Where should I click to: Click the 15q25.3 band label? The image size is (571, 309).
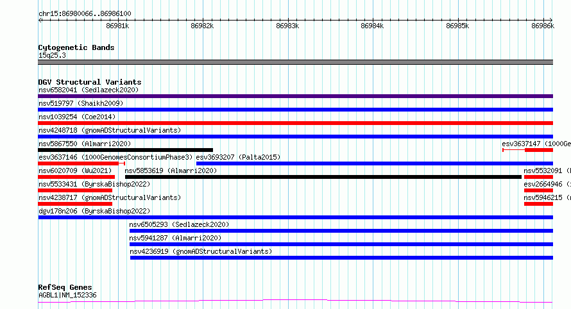pos(52,55)
